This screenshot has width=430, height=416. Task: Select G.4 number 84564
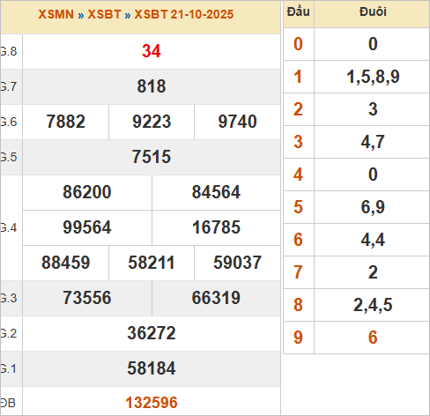[x=216, y=192]
